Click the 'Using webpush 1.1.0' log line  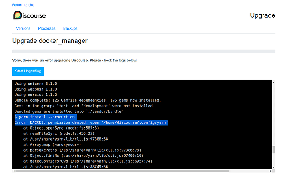click(x=36, y=89)
